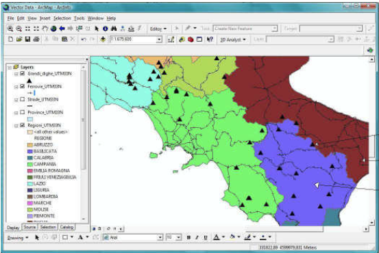
Task: Expand the Editor dropdown menu
Action: (x=158, y=29)
